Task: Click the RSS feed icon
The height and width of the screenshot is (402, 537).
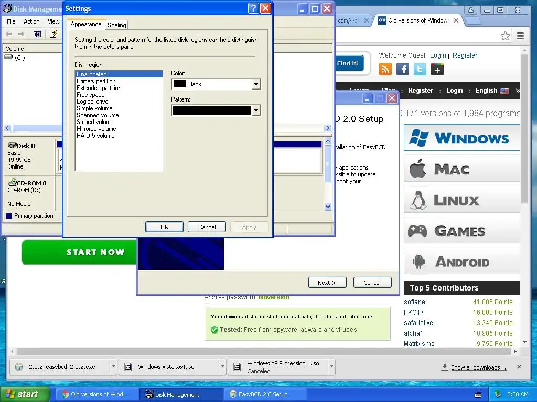Action: 385,69
